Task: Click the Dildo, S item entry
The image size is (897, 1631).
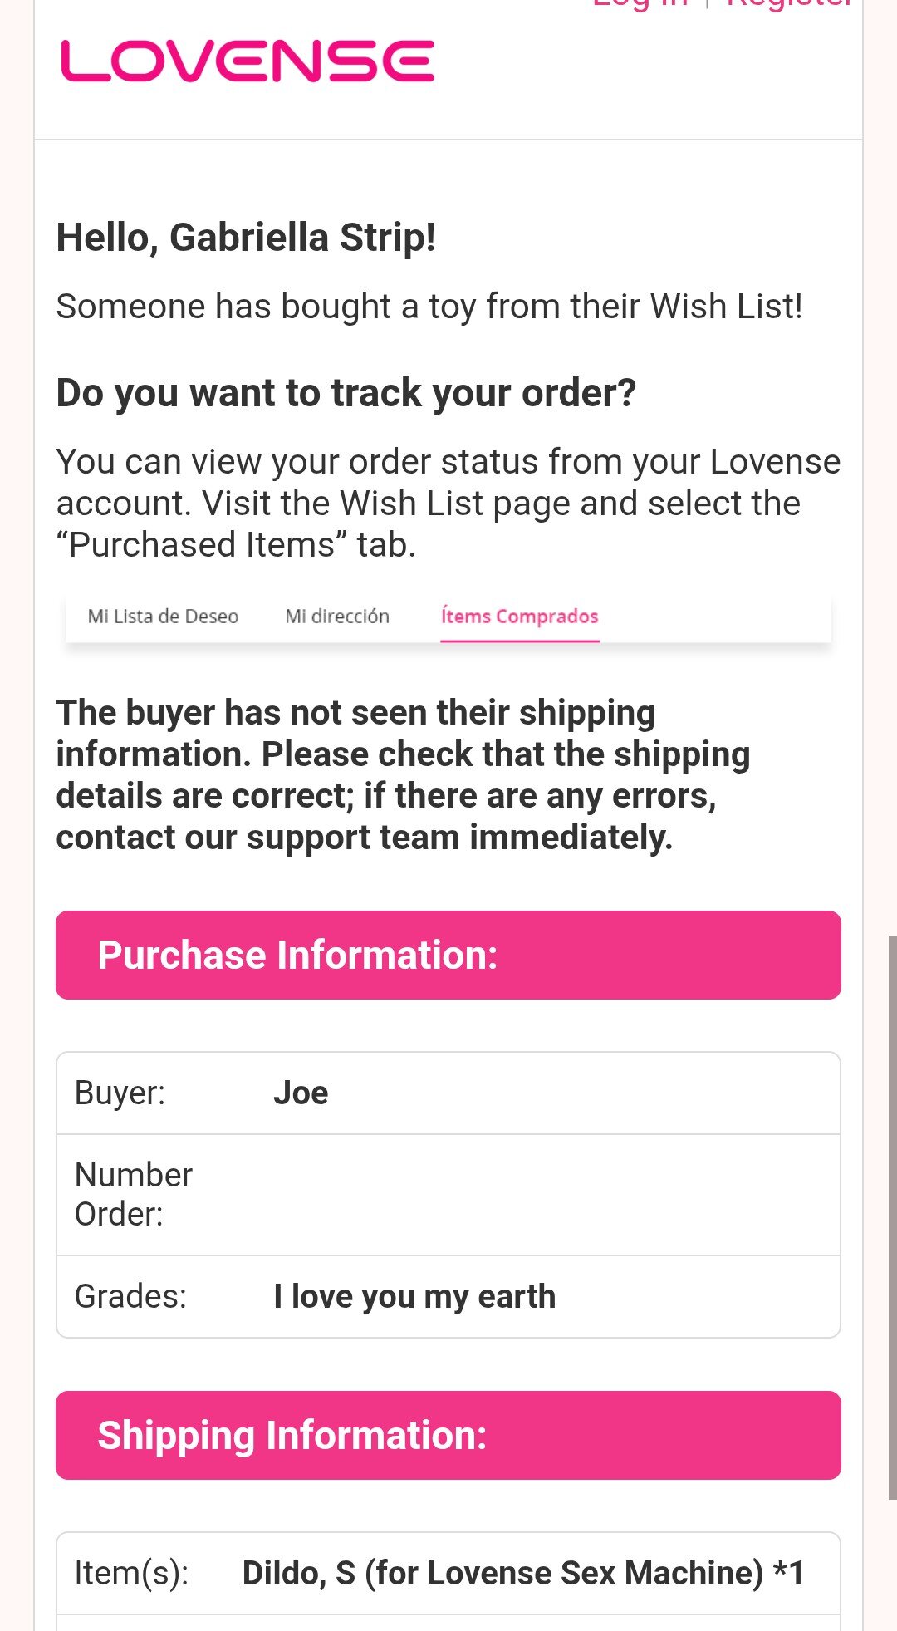Action: point(522,1573)
